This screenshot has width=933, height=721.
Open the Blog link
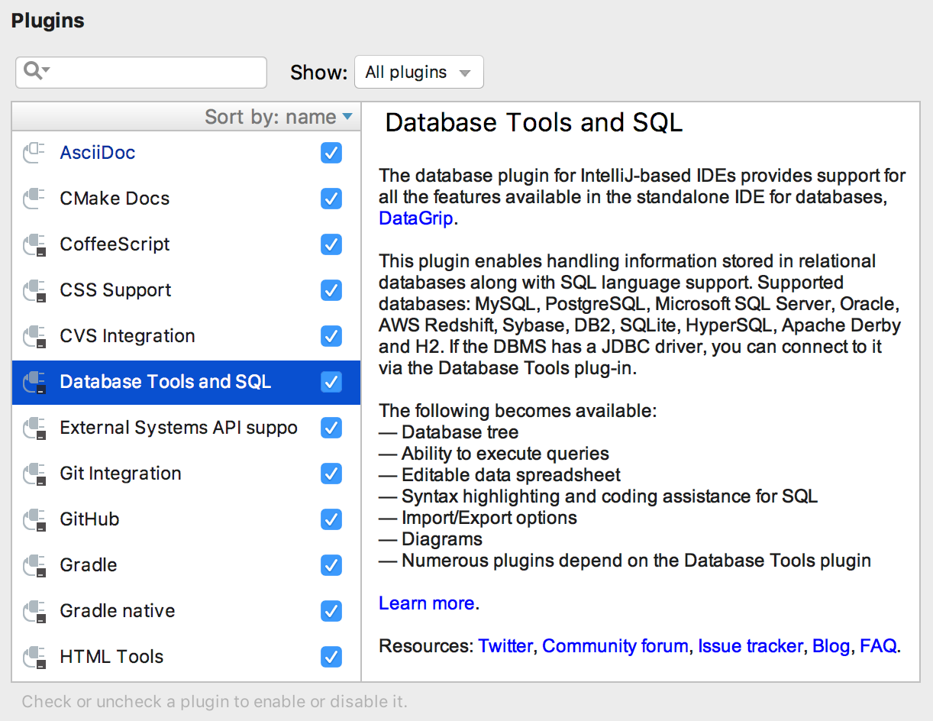pyautogui.click(x=831, y=646)
